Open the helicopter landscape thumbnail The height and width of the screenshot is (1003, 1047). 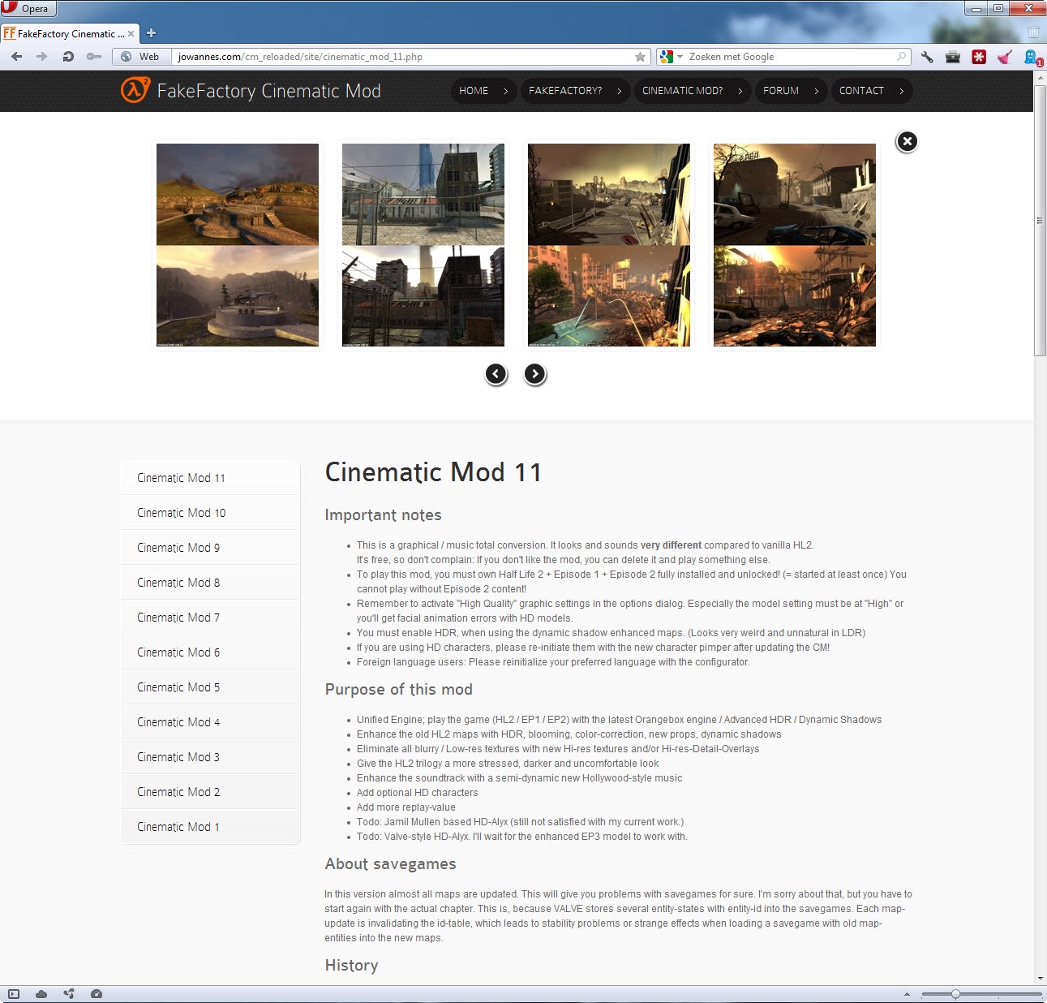238,245
